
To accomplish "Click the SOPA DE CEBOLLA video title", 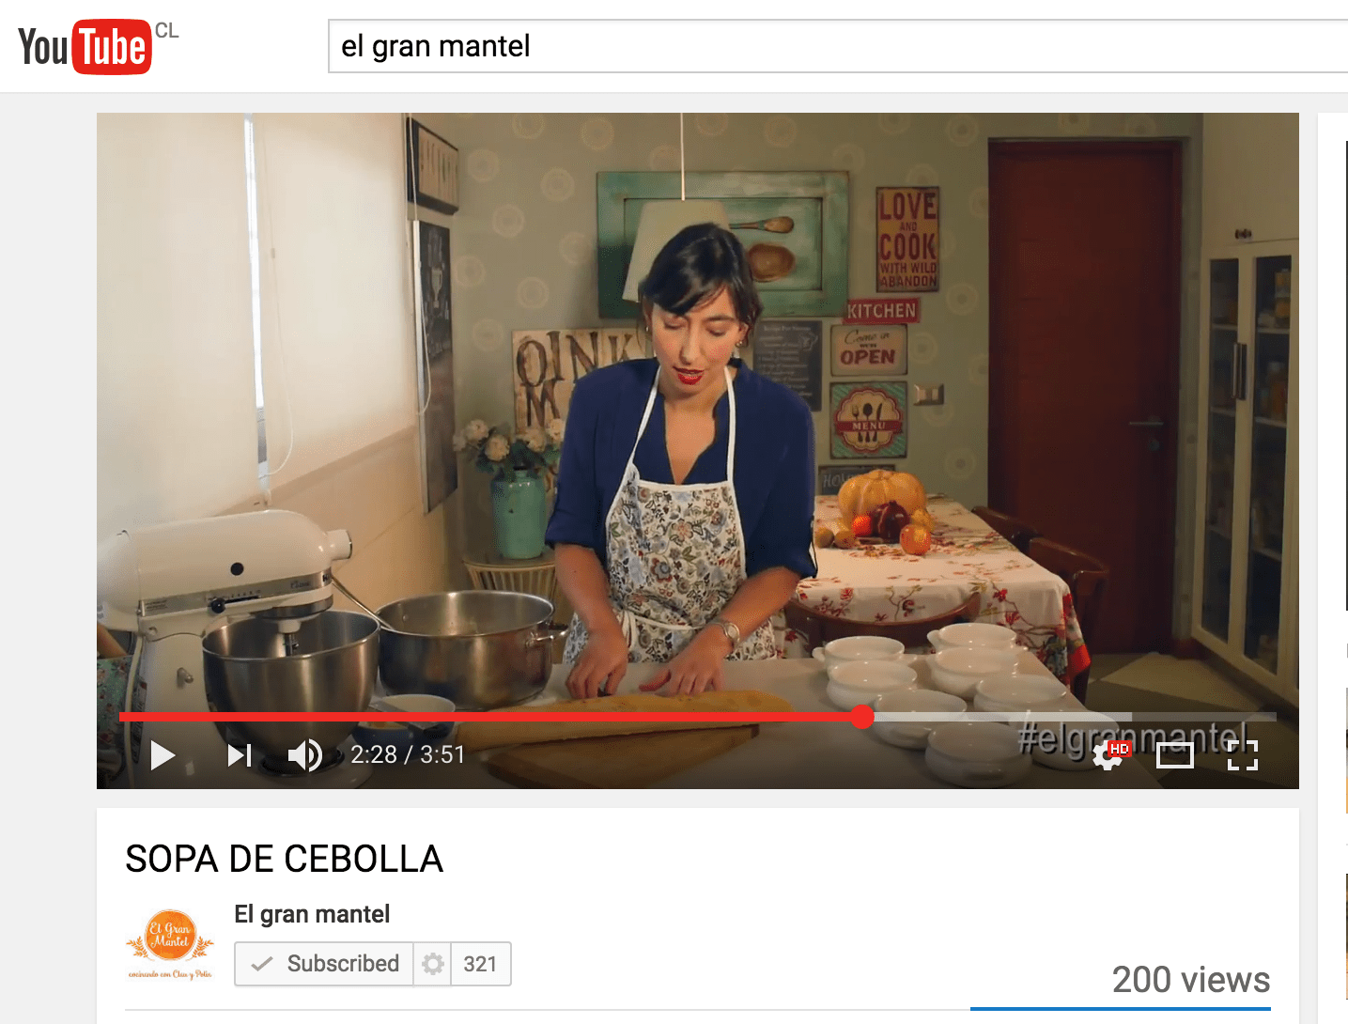I will coord(284,859).
